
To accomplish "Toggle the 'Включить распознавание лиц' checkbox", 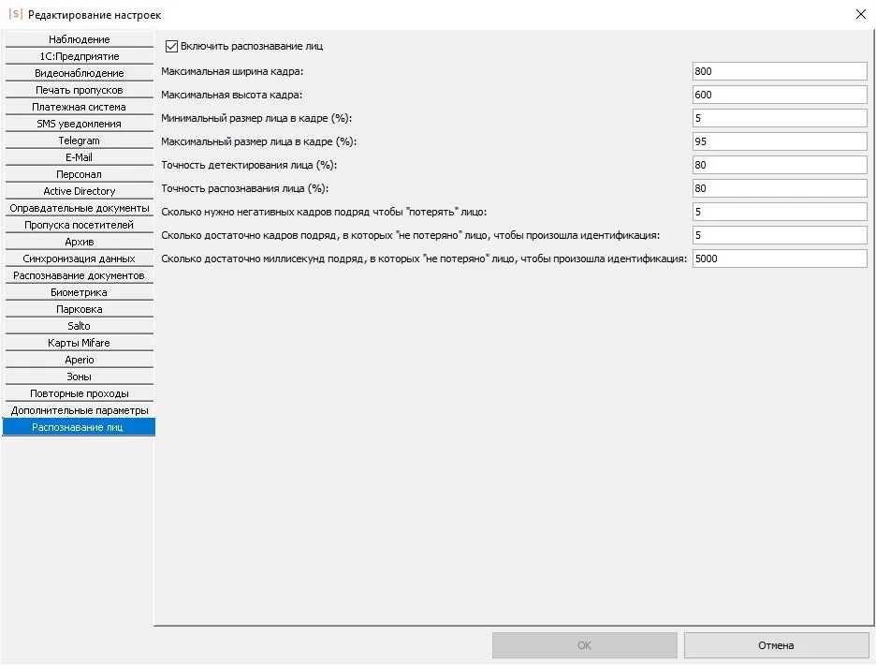I will 171,46.
